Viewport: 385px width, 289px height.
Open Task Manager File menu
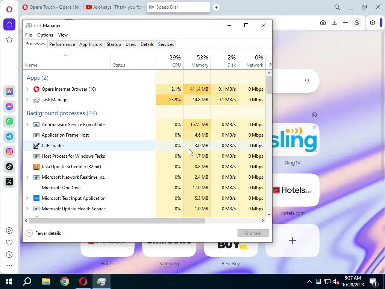(29, 35)
